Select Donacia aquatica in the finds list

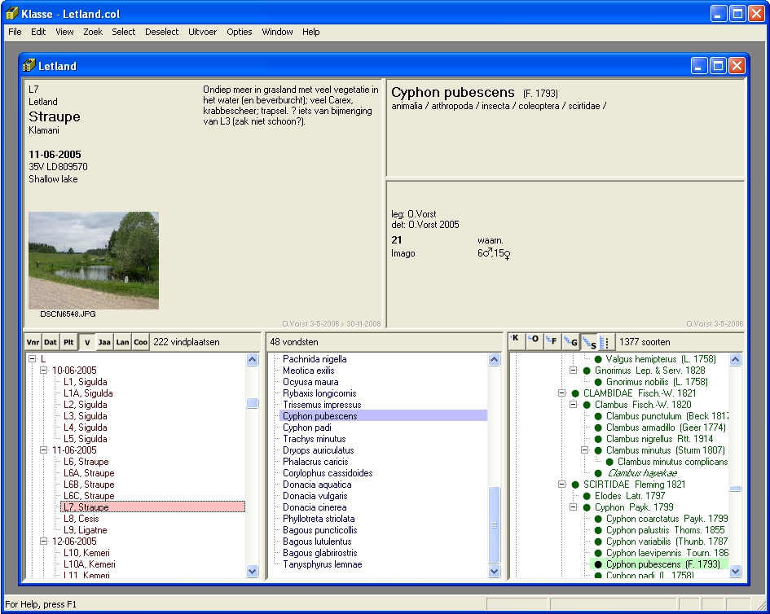pos(317,485)
